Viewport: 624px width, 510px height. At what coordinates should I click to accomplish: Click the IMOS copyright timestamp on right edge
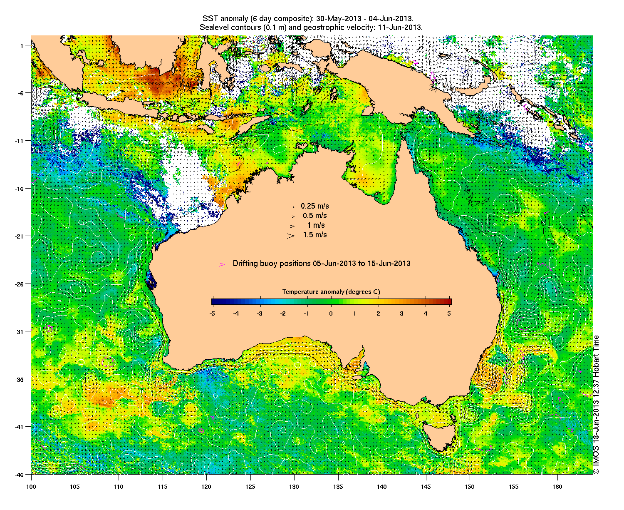click(596, 405)
